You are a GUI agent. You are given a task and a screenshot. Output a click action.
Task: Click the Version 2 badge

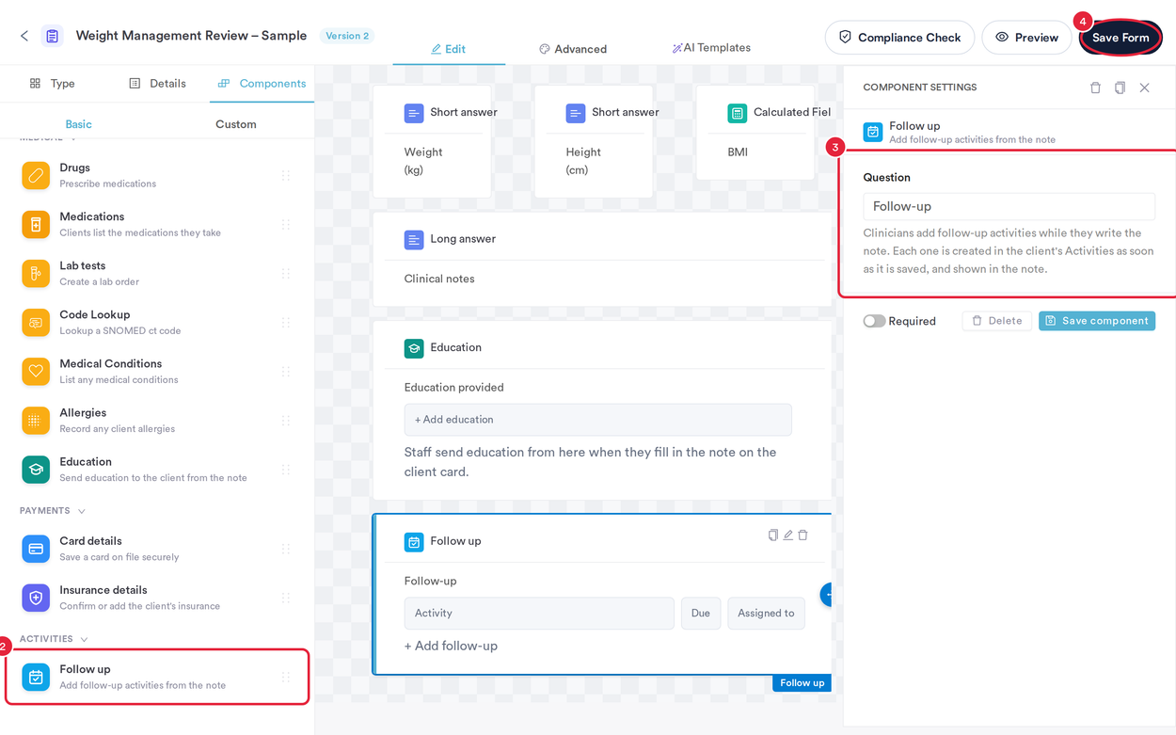click(x=347, y=36)
